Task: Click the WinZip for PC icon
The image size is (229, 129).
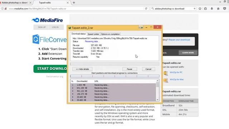Action: [166, 73]
